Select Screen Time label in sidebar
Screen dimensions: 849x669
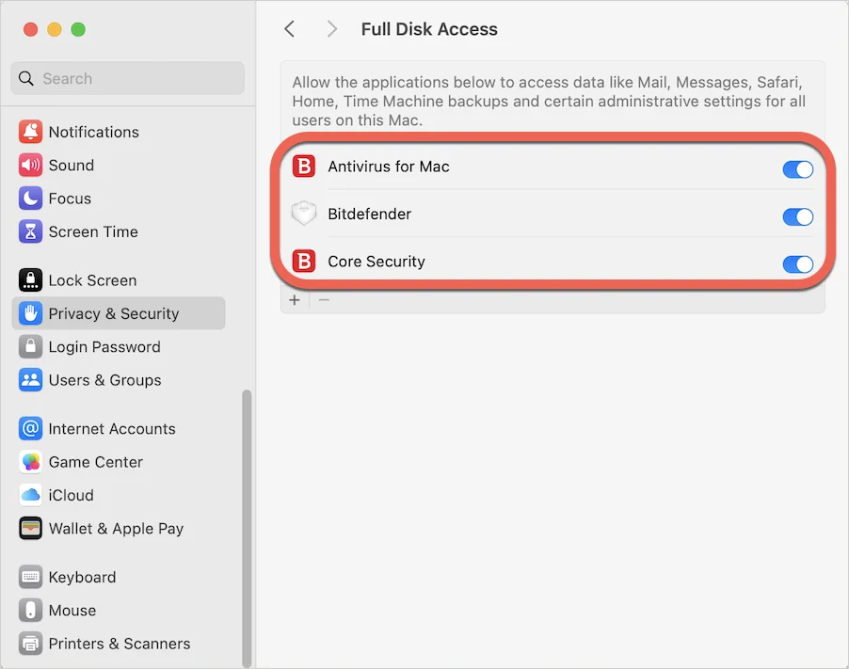pos(93,231)
